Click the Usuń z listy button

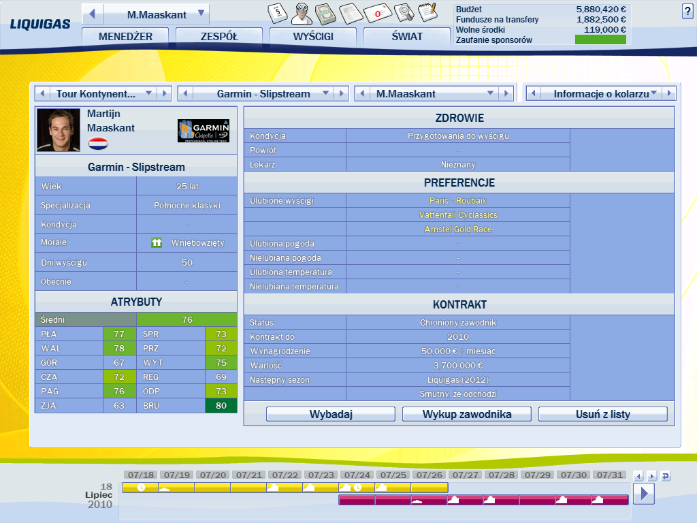(603, 414)
